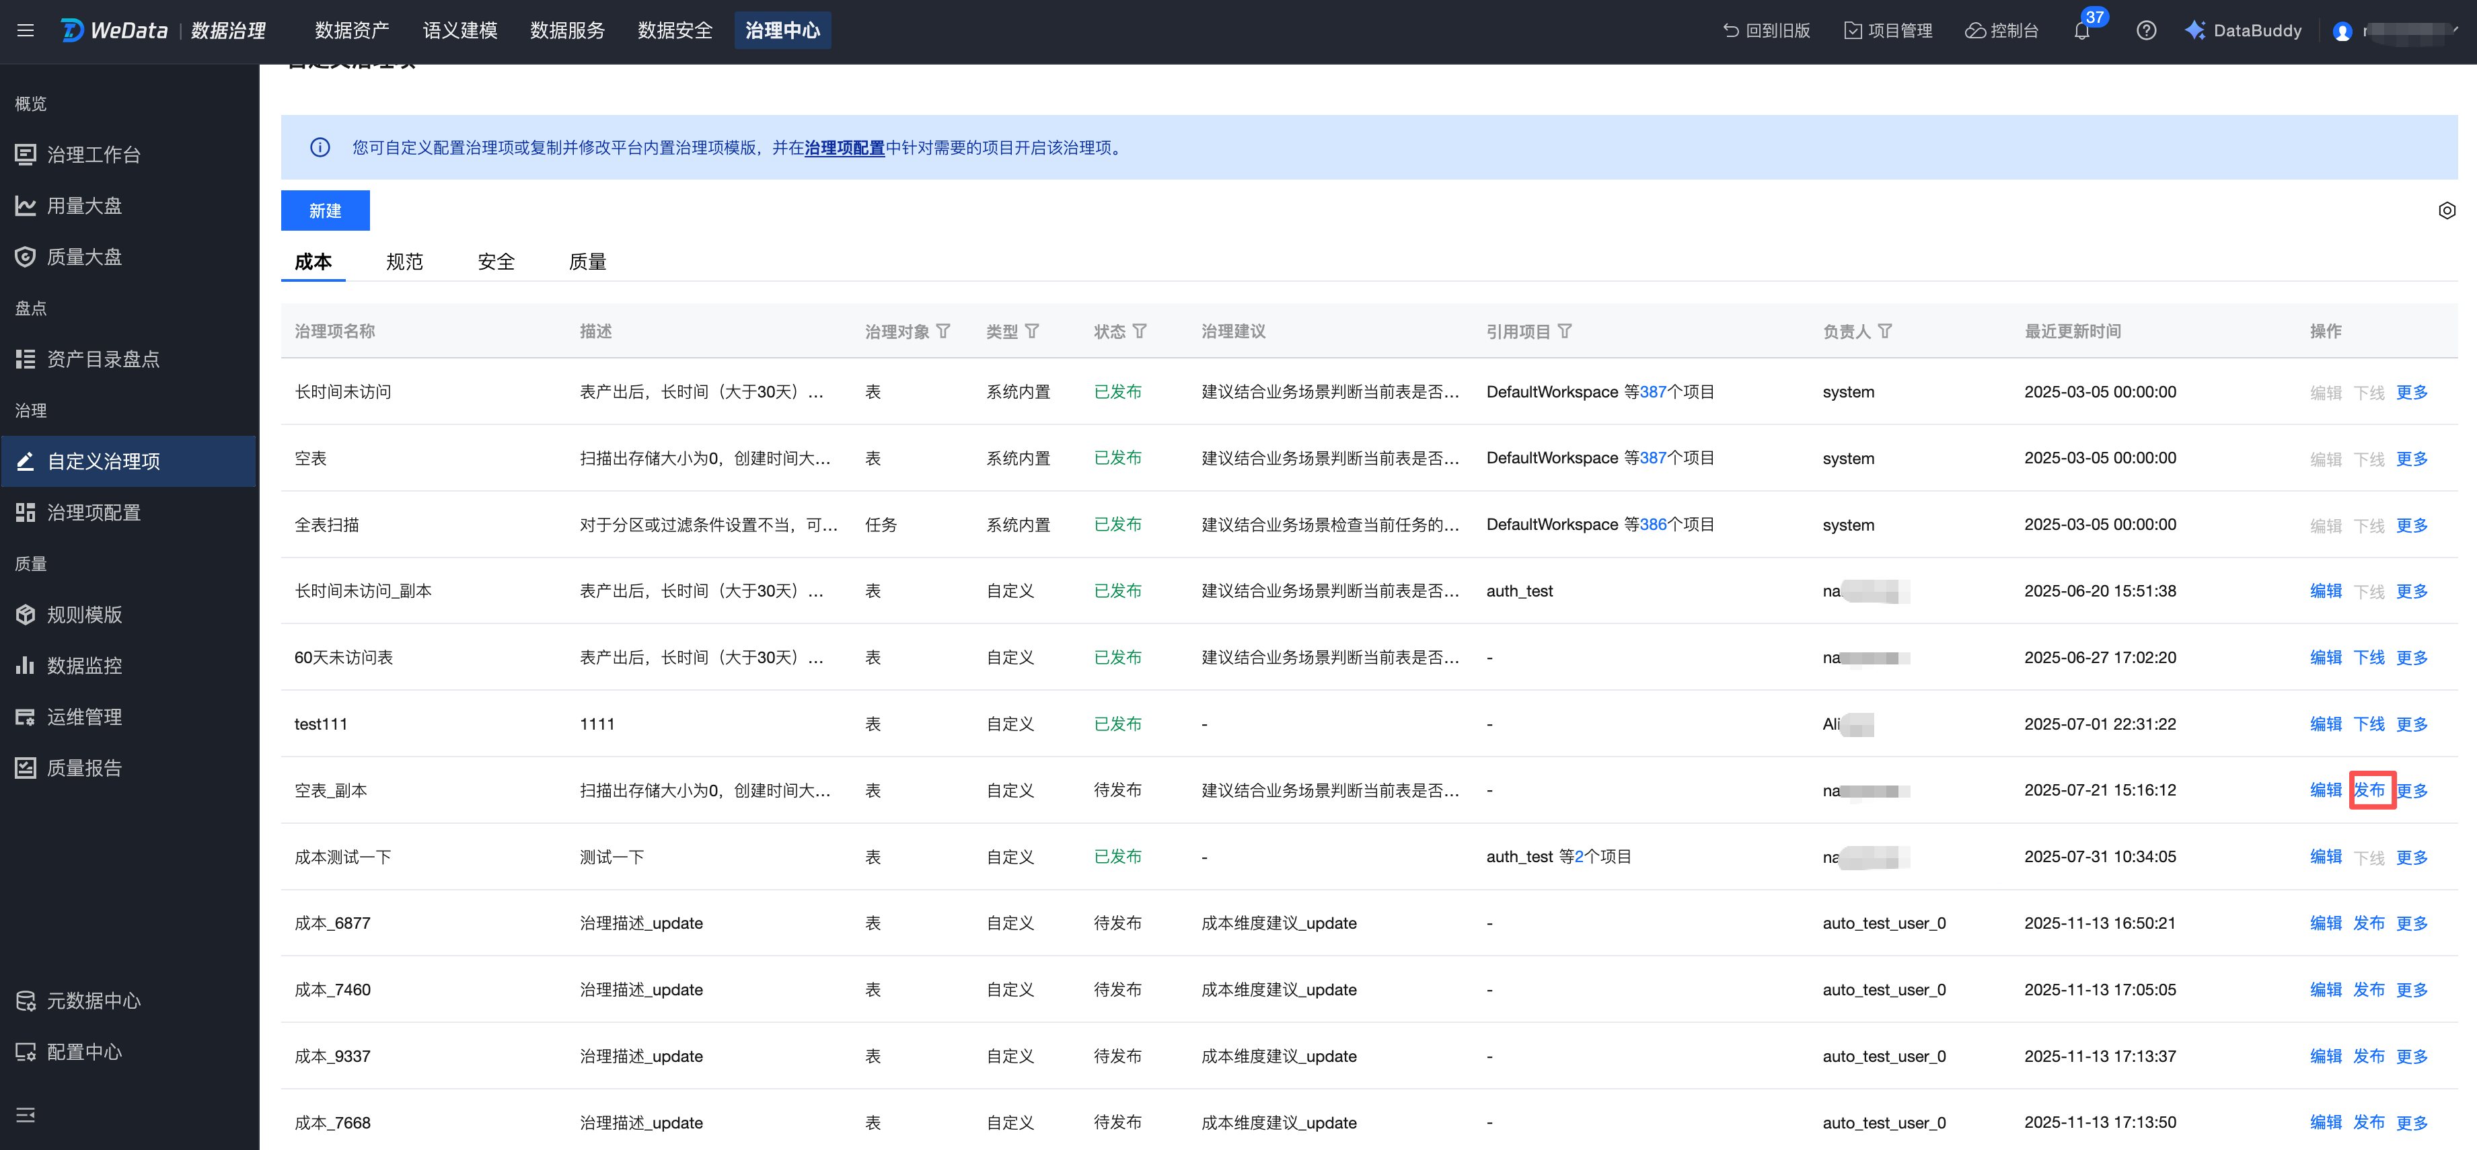The height and width of the screenshot is (1150, 2477).
Task: Click the 新建 button
Action: (325, 210)
